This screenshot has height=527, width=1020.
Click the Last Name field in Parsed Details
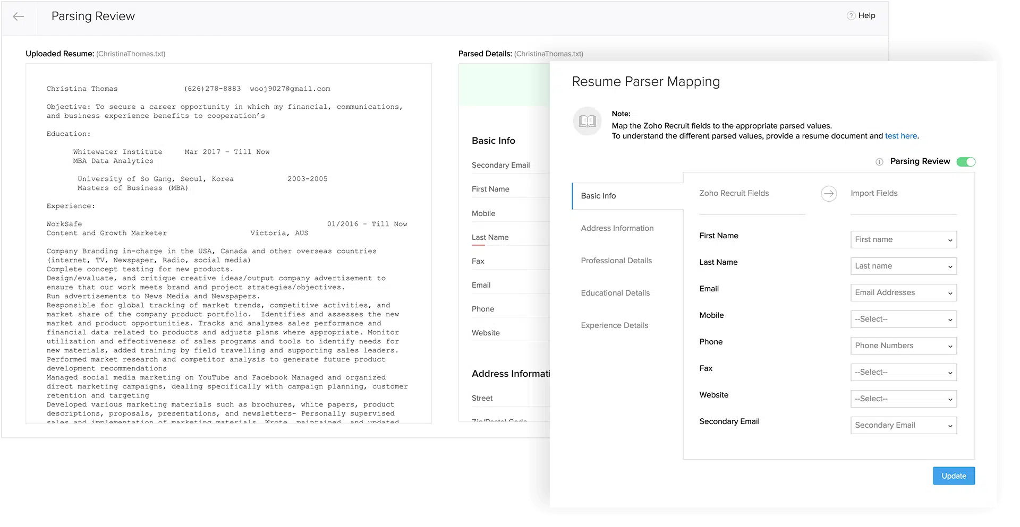[490, 237]
